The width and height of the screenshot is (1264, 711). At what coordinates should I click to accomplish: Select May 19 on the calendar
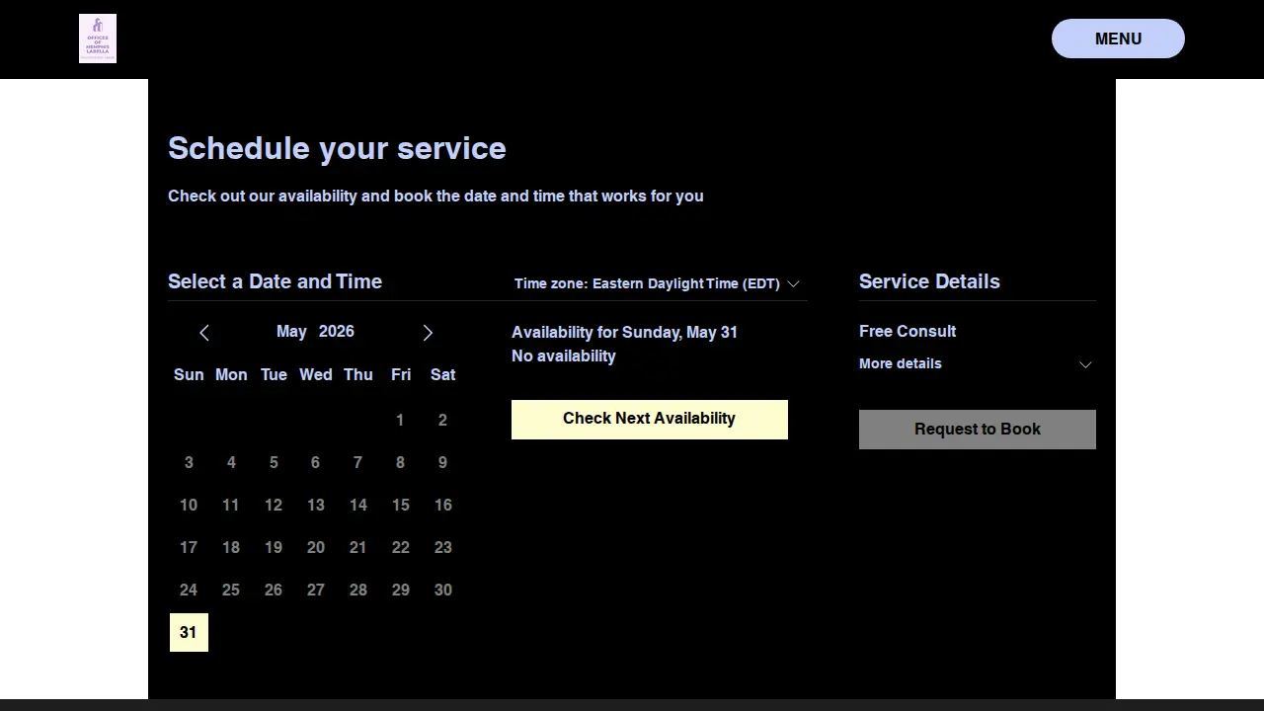coord(274,547)
